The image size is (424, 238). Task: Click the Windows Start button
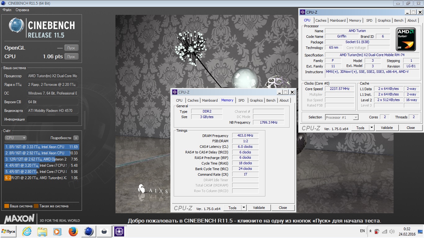pos(9,231)
